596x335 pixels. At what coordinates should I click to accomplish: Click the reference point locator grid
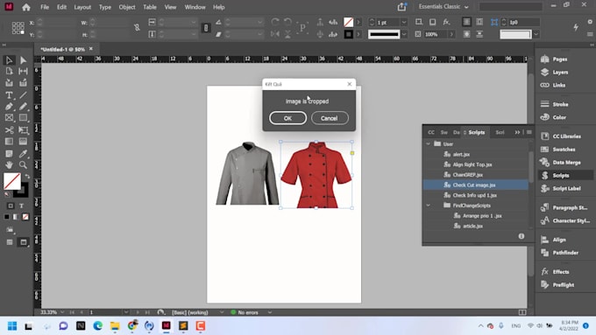tap(18, 28)
